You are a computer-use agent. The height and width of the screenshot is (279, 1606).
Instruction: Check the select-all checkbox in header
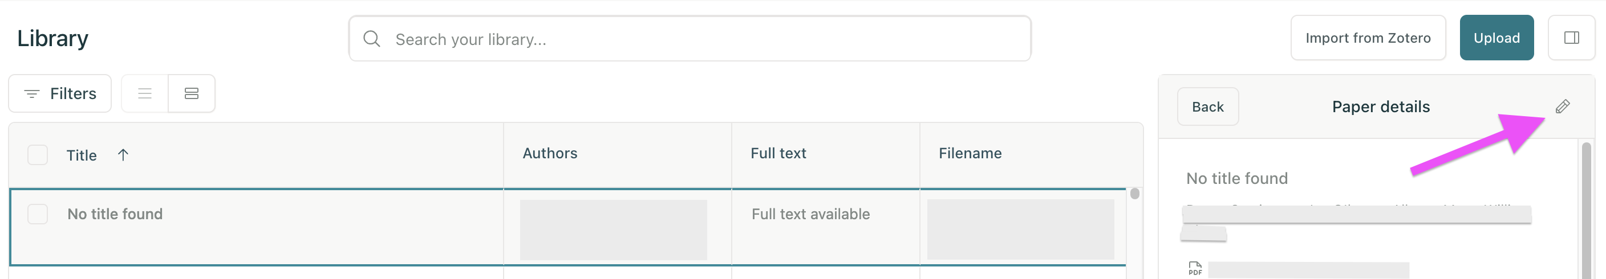coord(38,154)
